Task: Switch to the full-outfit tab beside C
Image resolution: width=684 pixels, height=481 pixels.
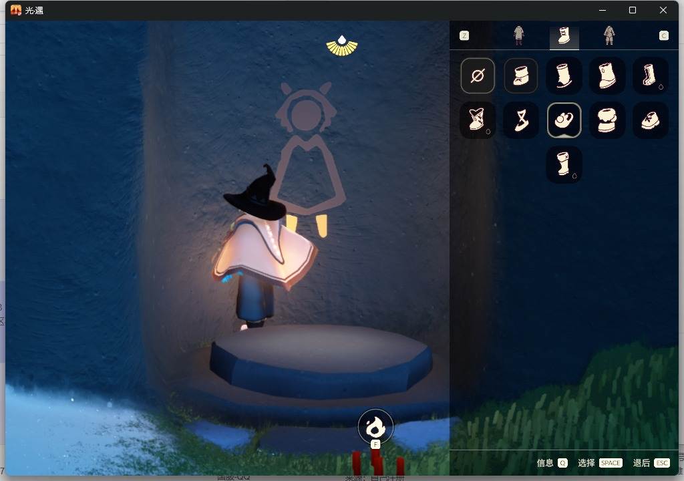Action: click(609, 35)
